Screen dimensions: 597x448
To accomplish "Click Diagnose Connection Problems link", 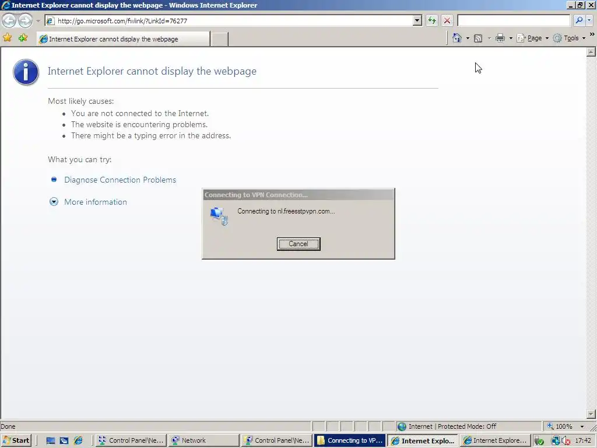I will tap(120, 180).
